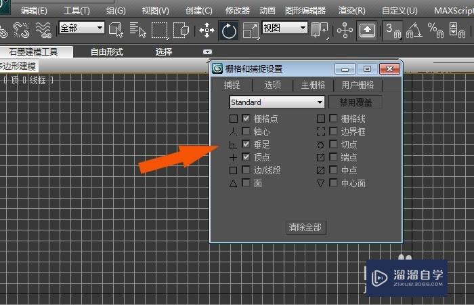The width and height of the screenshot is (474, 305).
Task: Check 边界框 snap option
Action: point(333,131)
